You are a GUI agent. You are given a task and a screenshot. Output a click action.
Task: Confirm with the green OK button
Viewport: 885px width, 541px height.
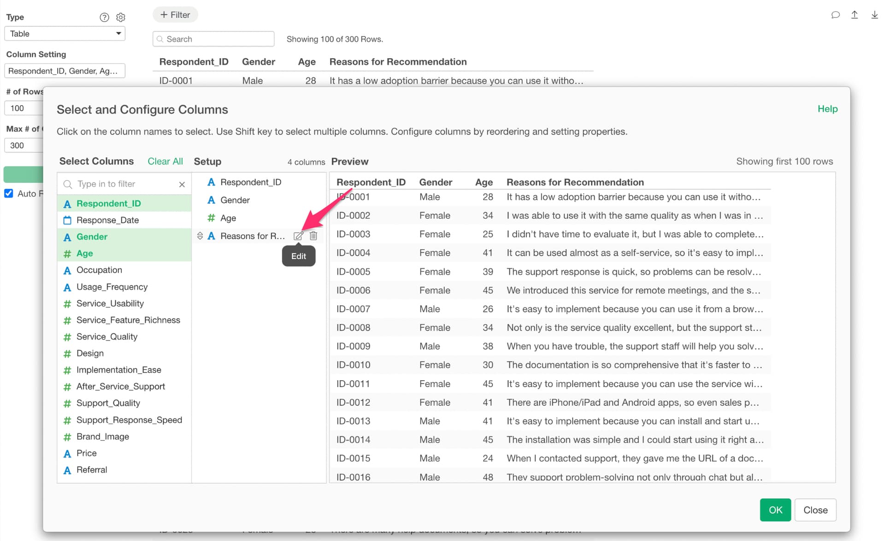(x=775, y=510)
